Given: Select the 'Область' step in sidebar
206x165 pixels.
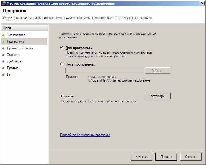Looking at the screenshot, I should coord(13,55).
